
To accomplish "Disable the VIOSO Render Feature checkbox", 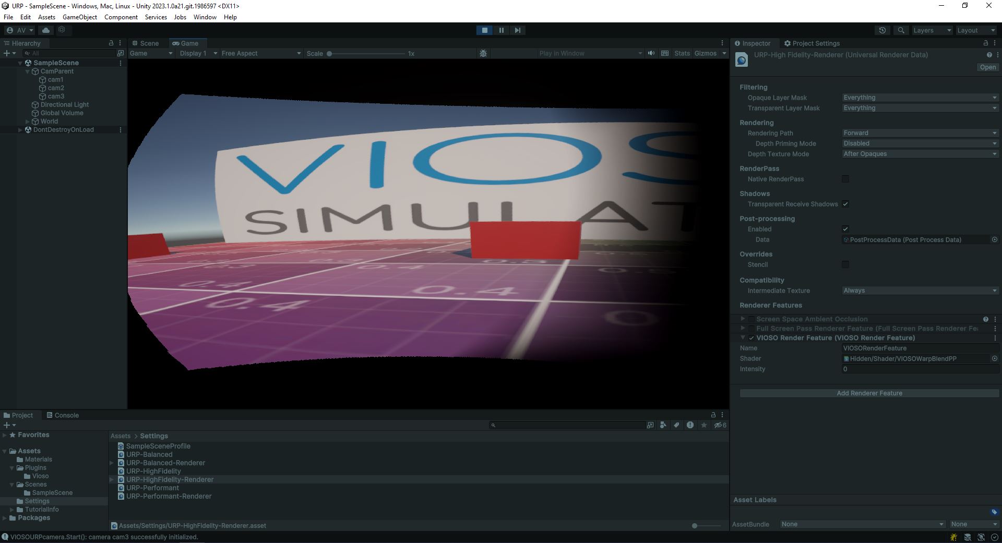I will 751,338.
